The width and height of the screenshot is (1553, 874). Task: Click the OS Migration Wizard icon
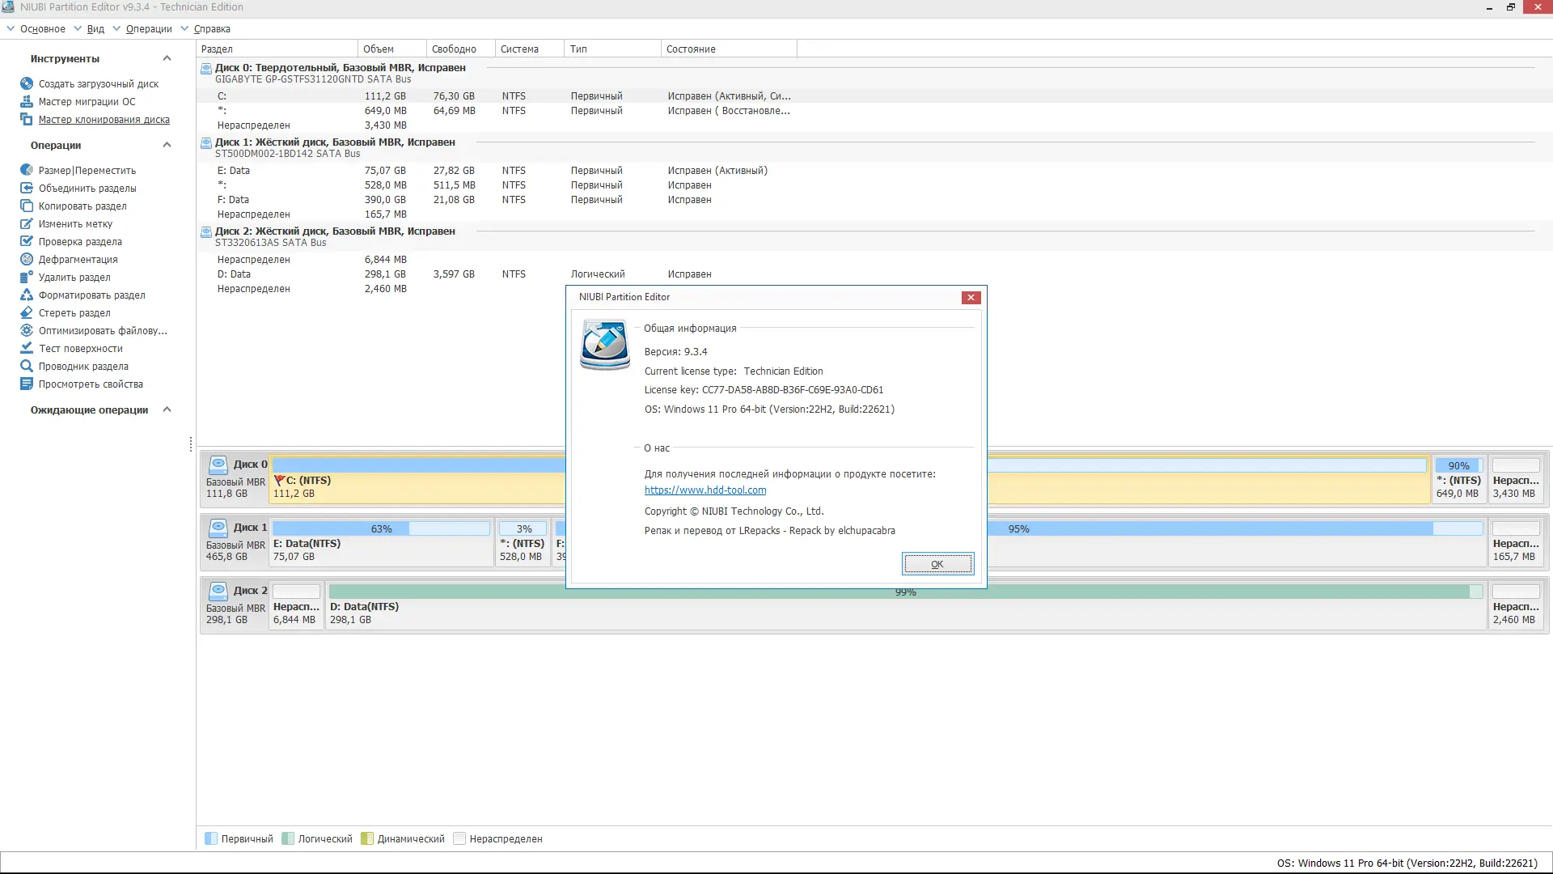point(27,101)
